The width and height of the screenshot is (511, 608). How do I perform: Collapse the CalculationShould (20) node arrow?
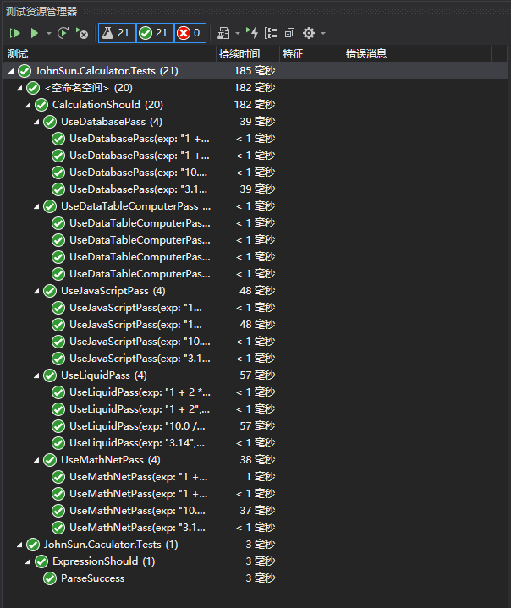tap(28, 105)
